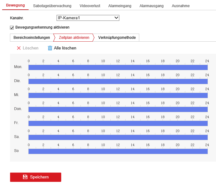
Task: Click the red X Löschen icon
Action: tap(19, 48)
